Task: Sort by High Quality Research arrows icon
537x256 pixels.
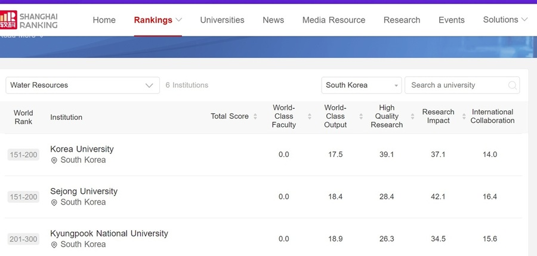Action: pos(413,116)
